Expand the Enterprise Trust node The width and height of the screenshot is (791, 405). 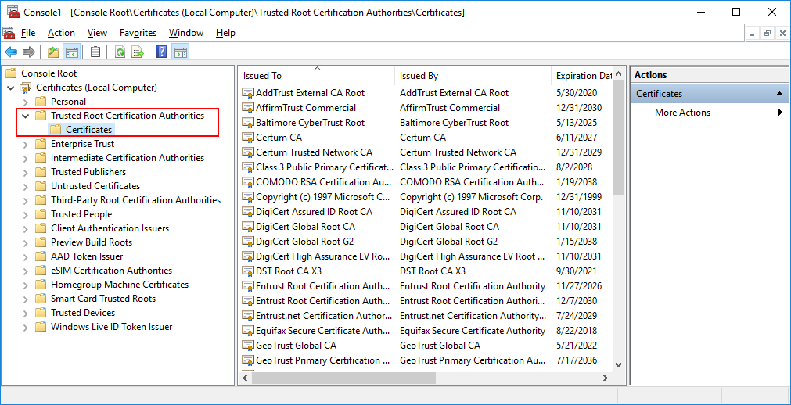coord(26,144)
